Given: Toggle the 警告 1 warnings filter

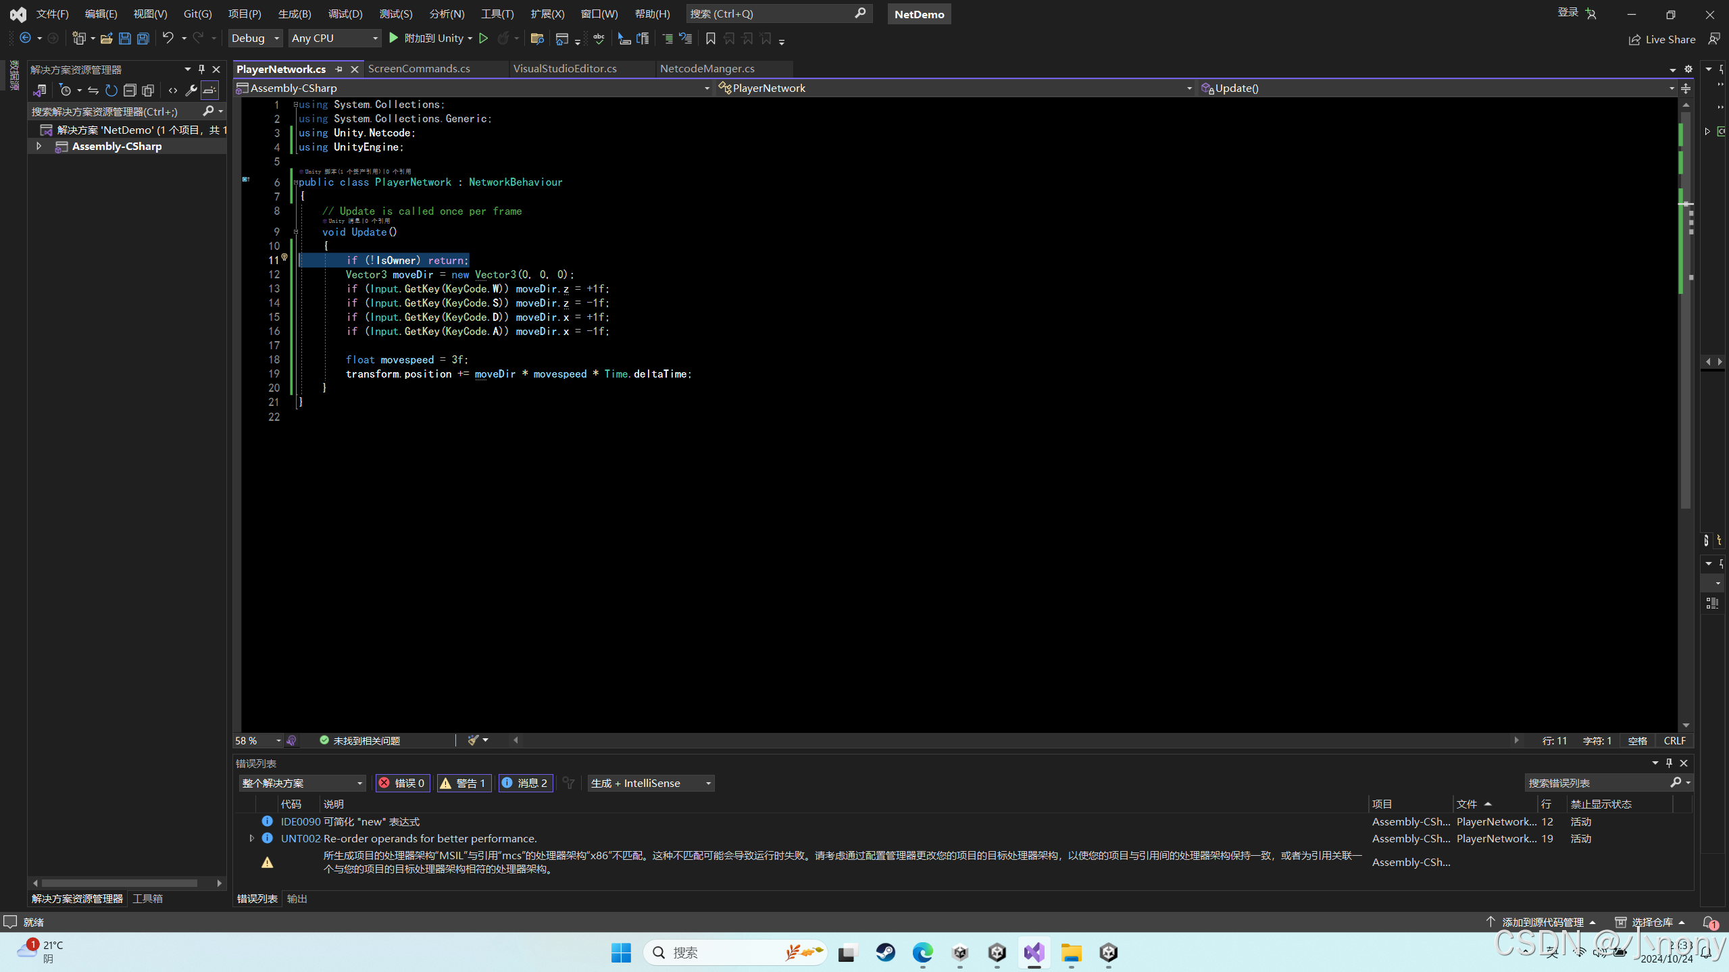Looking at the screenshot, I should tap(464, 783).
